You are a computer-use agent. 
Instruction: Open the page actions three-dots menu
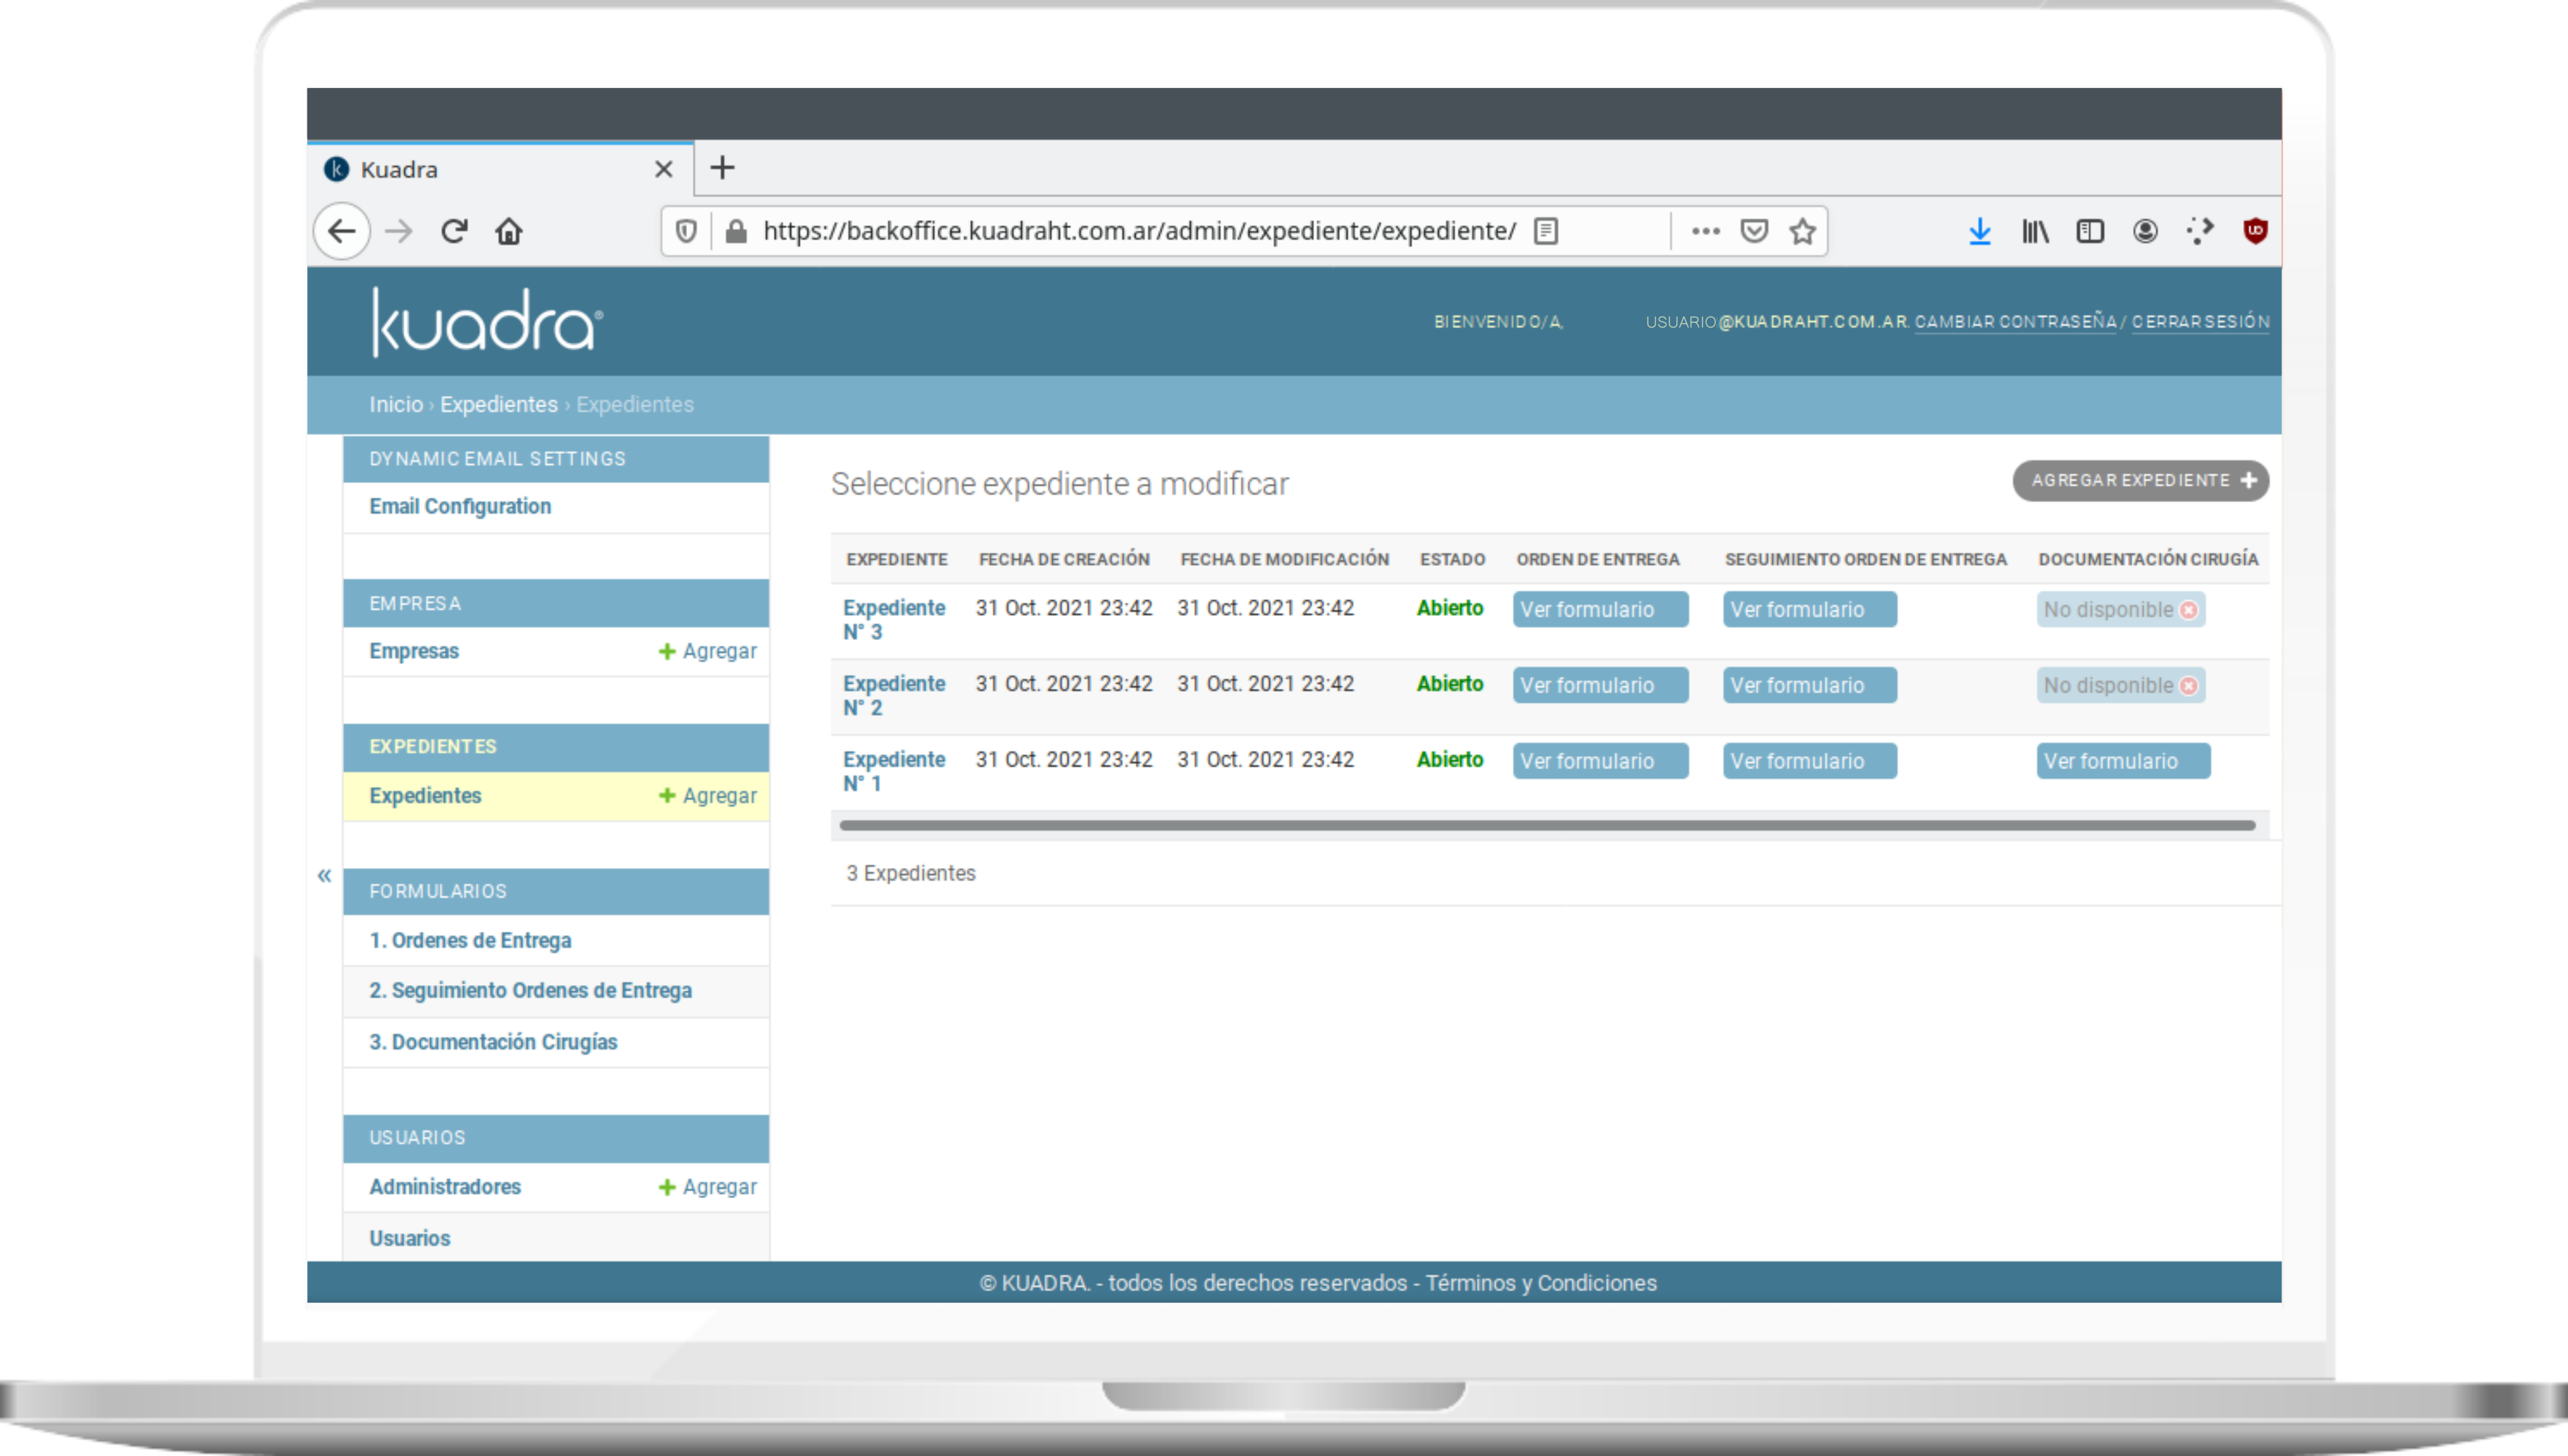[1705, 232]
